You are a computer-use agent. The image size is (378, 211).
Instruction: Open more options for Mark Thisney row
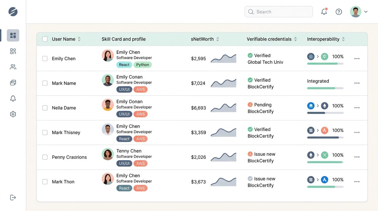pyautogui.click(x=357, y=132)
